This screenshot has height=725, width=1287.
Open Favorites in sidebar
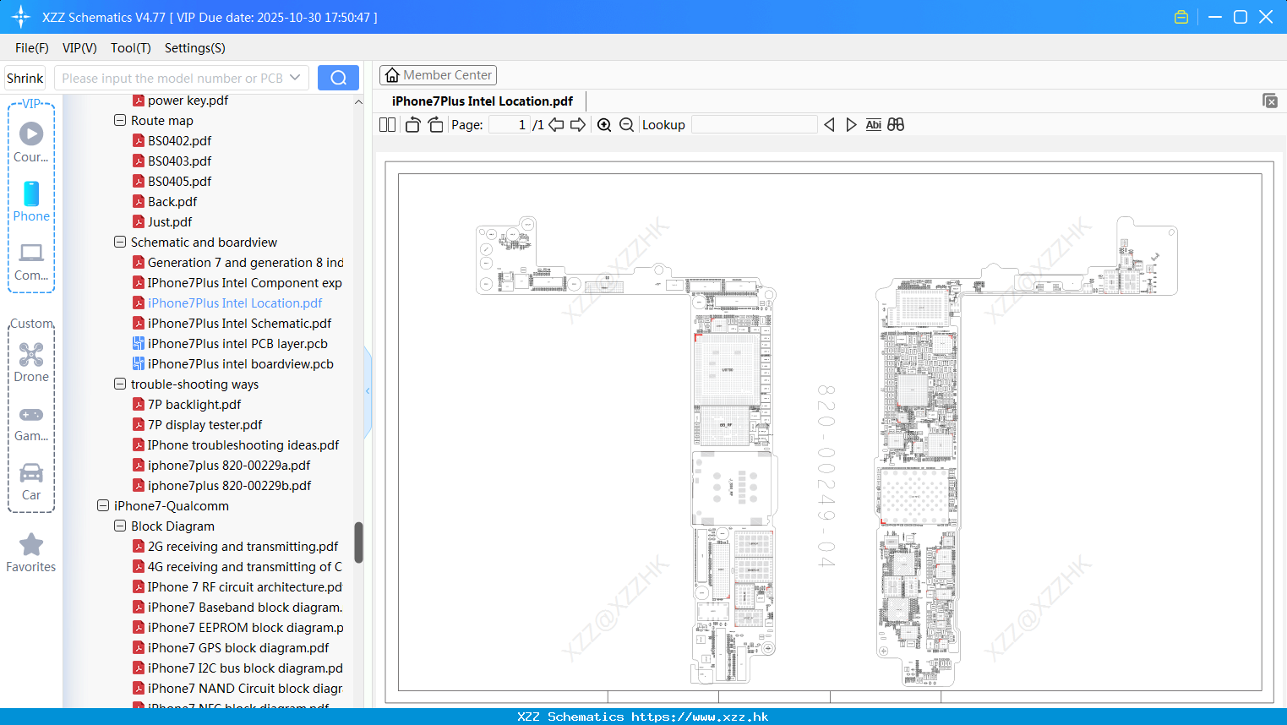click(x=31, y=553)
